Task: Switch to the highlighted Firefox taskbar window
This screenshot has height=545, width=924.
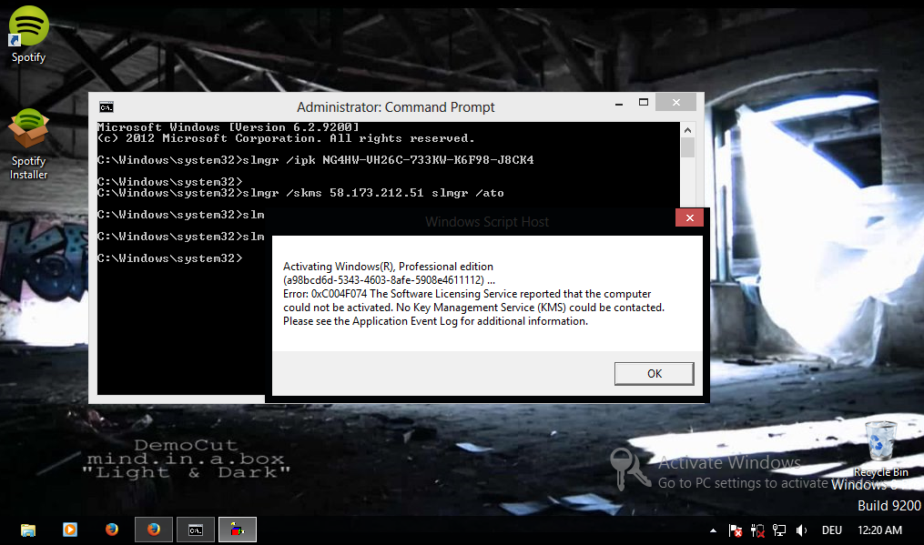Action: [x=154, y=530]
